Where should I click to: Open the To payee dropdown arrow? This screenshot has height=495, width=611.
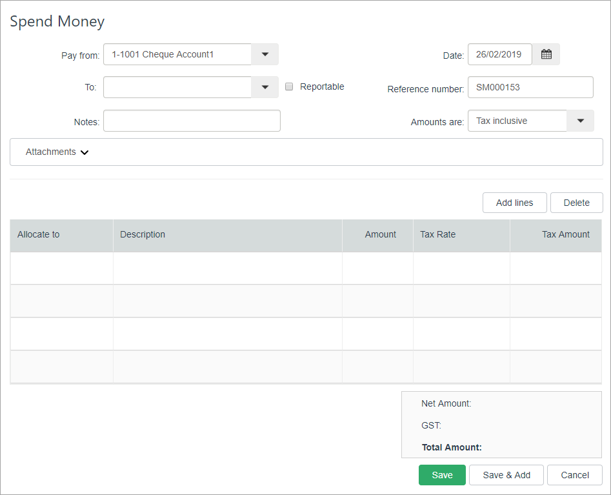[x=265, y=87]
